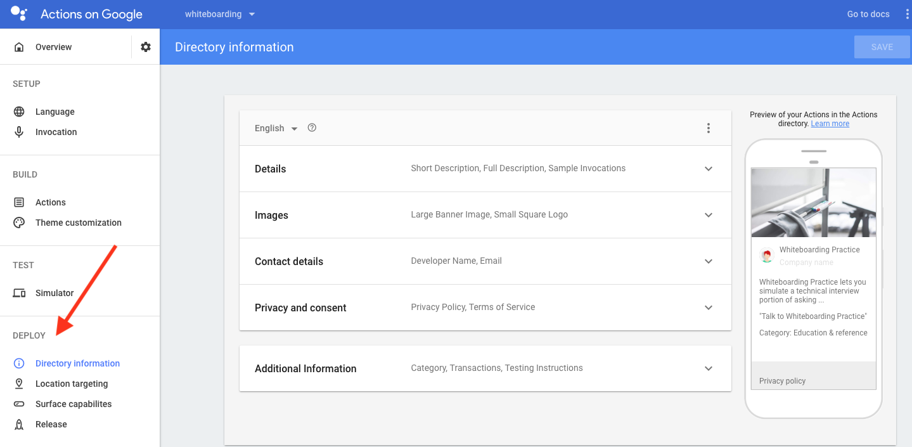Expand the Images section chevron

(709, 215)
